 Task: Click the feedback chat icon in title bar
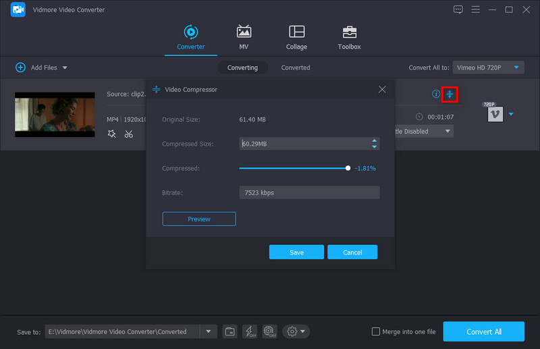click(458, 9)
